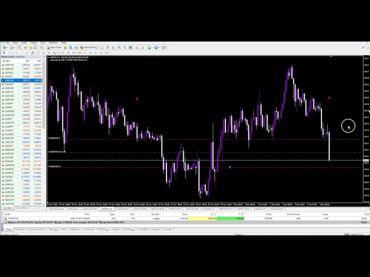
Task: Open the Tools menu
Action: click(43, 43)
